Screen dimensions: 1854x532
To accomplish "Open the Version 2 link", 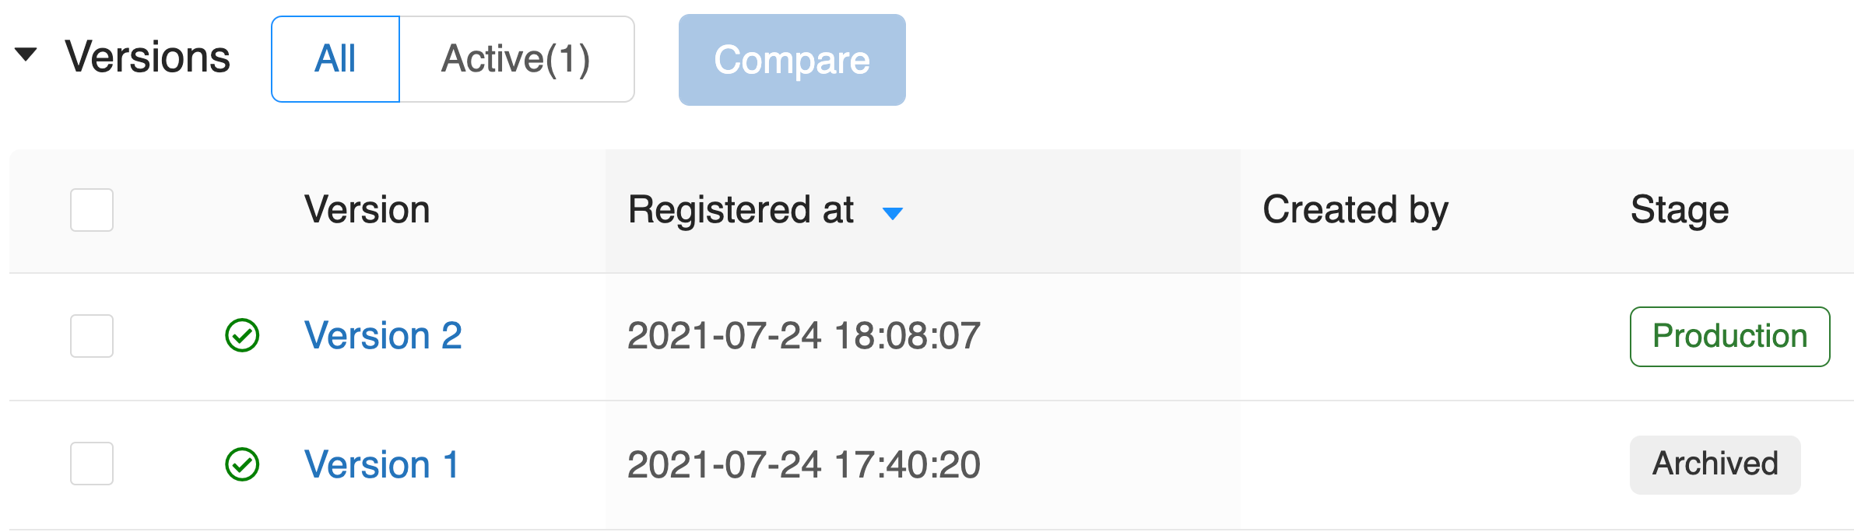I will 383,336.
